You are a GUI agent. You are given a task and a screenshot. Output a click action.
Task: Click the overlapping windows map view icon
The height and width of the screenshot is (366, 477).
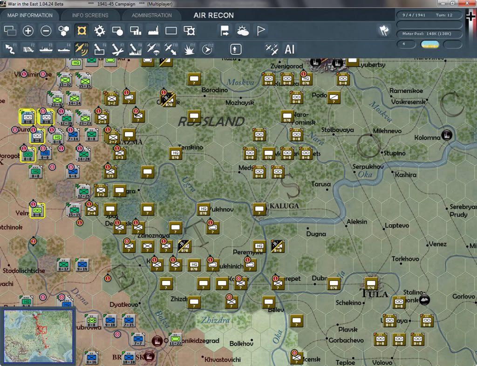pos(10,31)
